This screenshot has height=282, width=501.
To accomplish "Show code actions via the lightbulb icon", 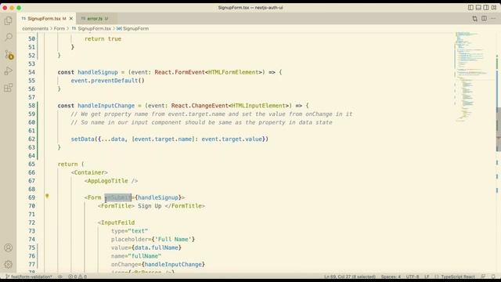I will pos(47,197).
